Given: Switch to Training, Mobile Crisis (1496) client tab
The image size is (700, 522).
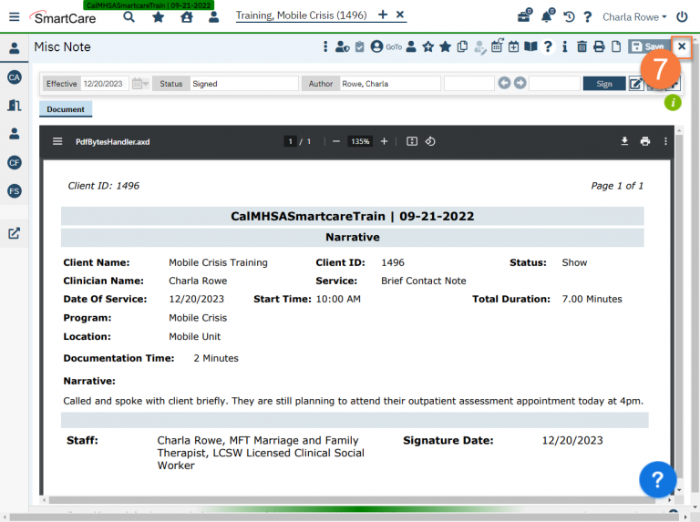Looking at the screenshot, I should [x=302, y=15].
